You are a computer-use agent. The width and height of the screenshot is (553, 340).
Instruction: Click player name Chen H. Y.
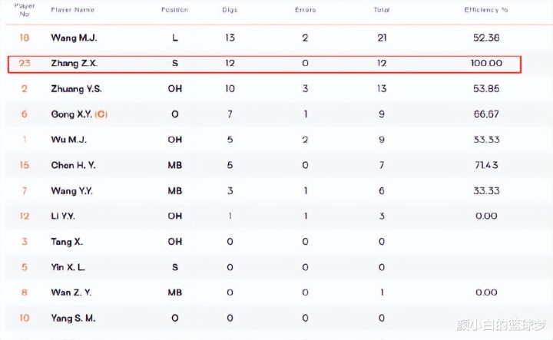74,165
